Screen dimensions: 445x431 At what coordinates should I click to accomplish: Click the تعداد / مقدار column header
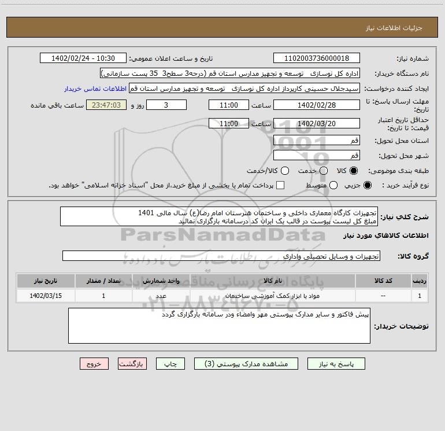tap(103, 281)
